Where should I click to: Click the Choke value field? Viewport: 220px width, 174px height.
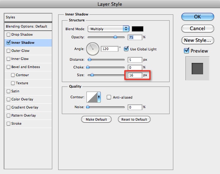tap(135, 67)
